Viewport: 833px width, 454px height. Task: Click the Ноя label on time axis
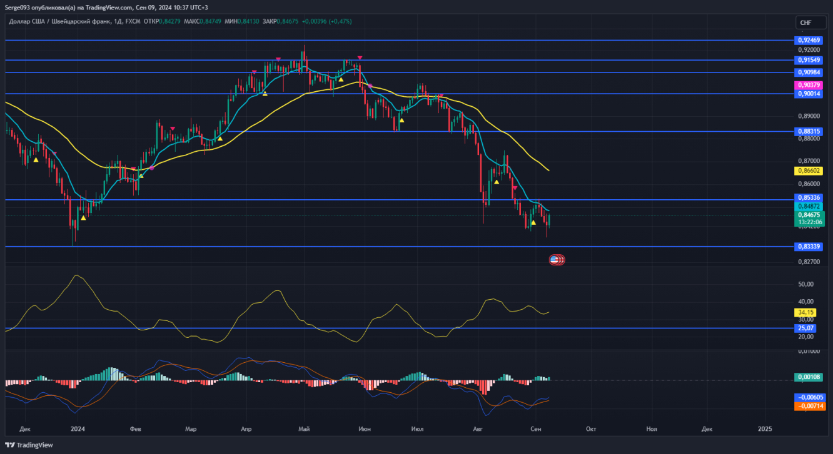click(652, 429)
